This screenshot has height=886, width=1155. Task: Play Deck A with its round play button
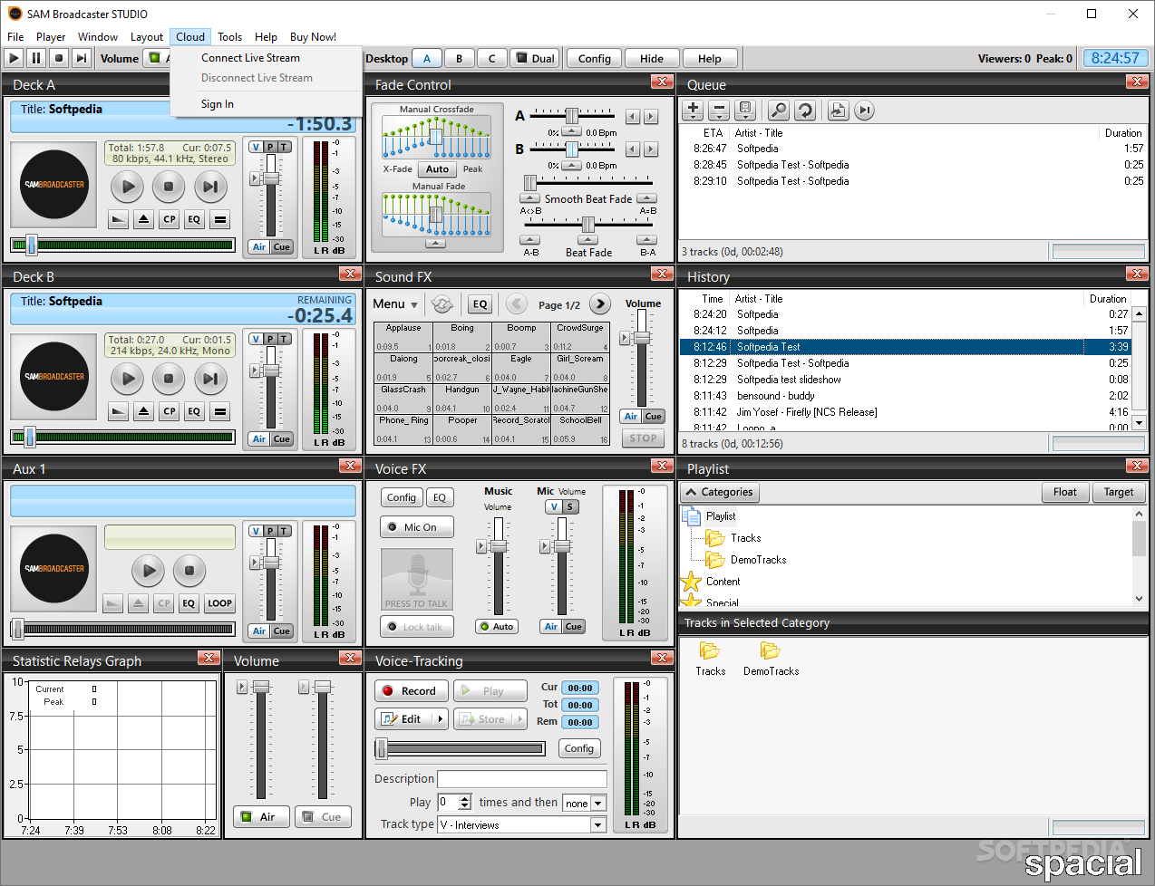coord(128,187)
